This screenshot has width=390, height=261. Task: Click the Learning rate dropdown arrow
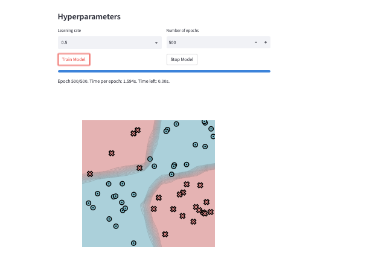coord(156,43)
